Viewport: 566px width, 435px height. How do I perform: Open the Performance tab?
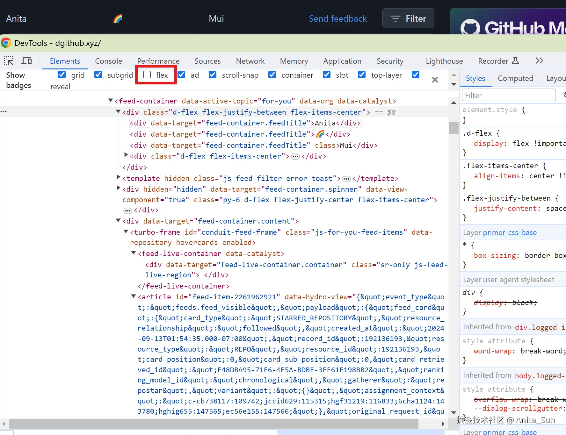[x=158, y=61]
